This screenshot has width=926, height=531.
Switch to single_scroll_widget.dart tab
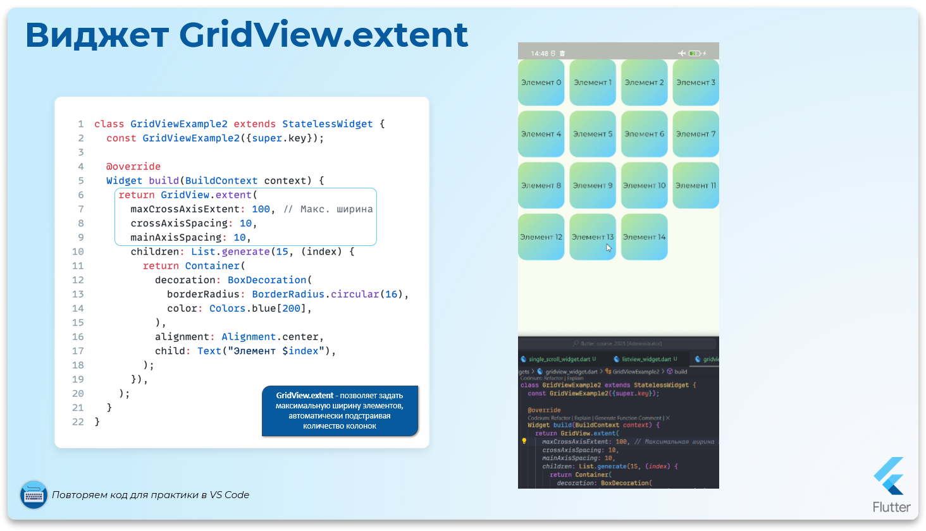click(561, 359)
